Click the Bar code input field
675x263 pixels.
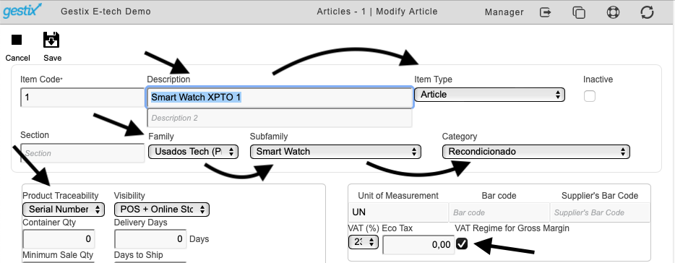pyautogui.click(x=499, y=212)
